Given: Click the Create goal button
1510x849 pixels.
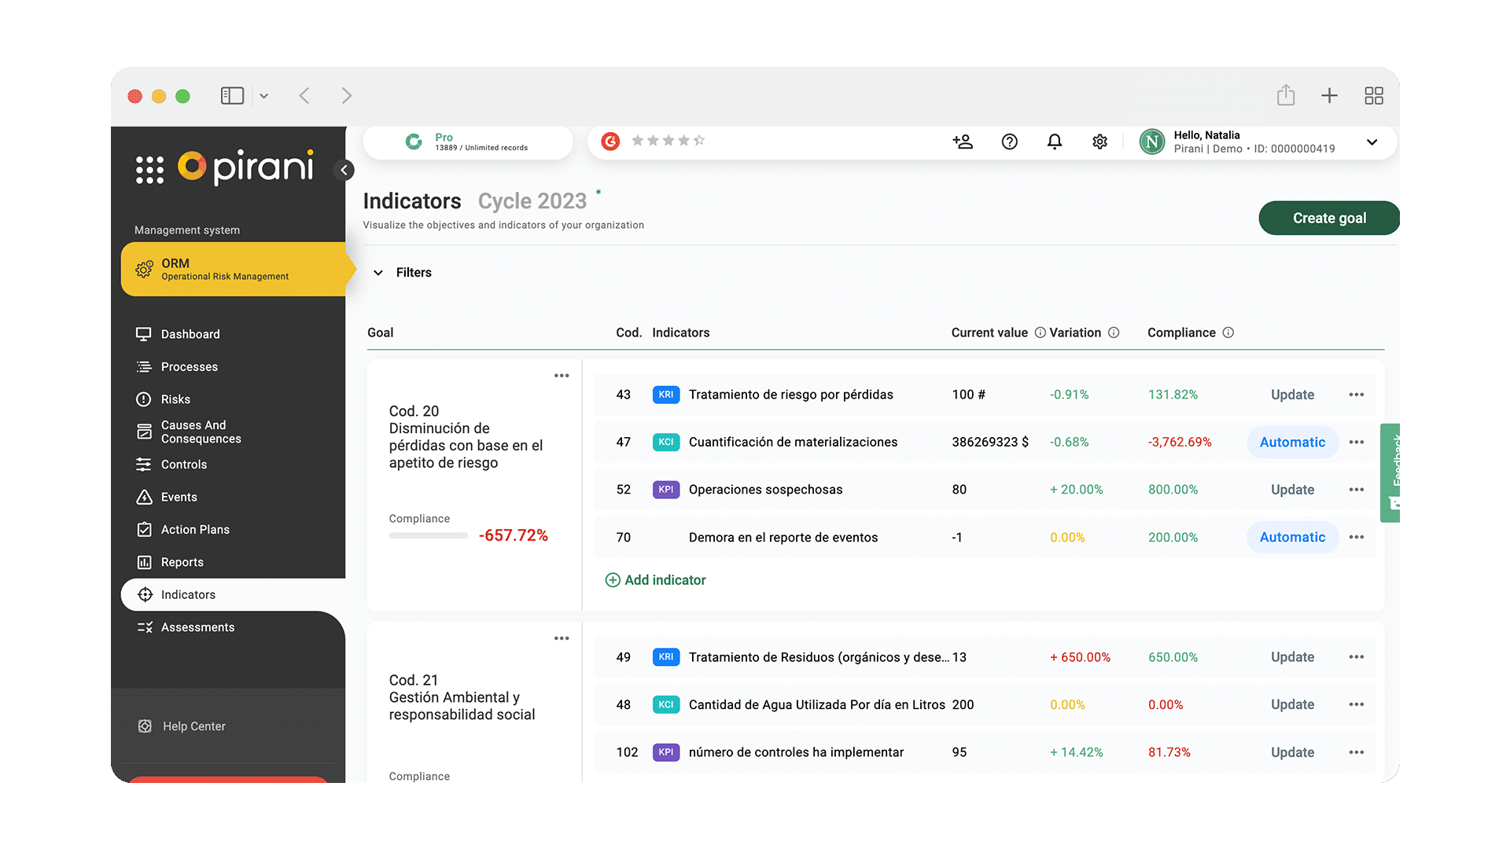Looking at the screenshot, I should [x=1328, y=218].
